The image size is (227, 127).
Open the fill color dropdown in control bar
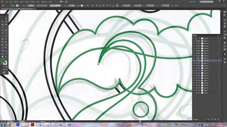(x=14, y=6)
